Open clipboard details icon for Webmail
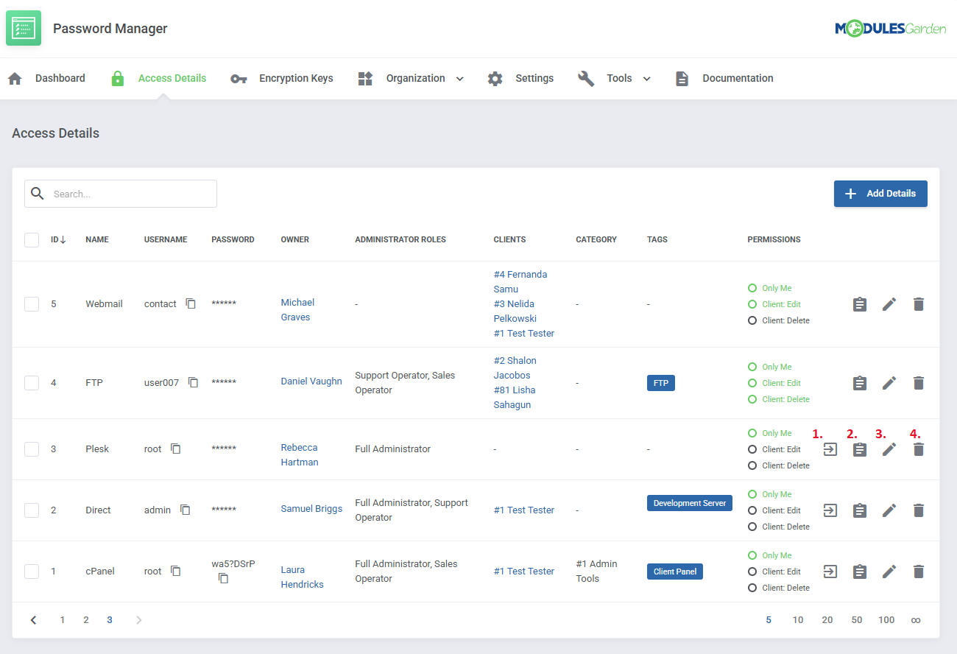 [x=859, y=303]
